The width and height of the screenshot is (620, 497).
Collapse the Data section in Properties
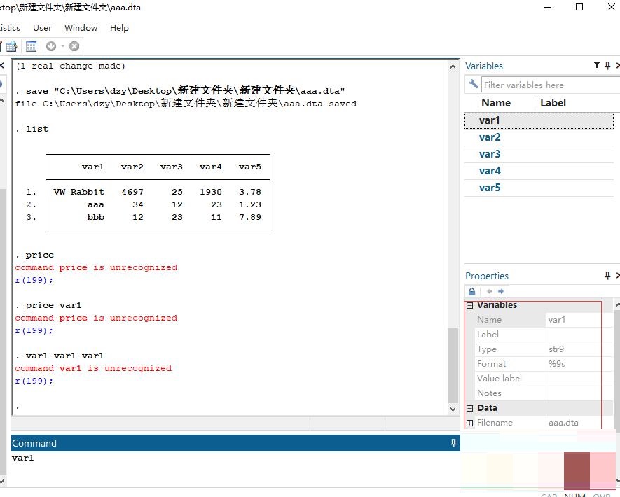[x=470, y=408]
